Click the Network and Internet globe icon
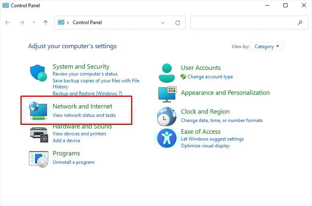This screenshot has height=206, width=312. pyautogui.click(x=38, y=111)
